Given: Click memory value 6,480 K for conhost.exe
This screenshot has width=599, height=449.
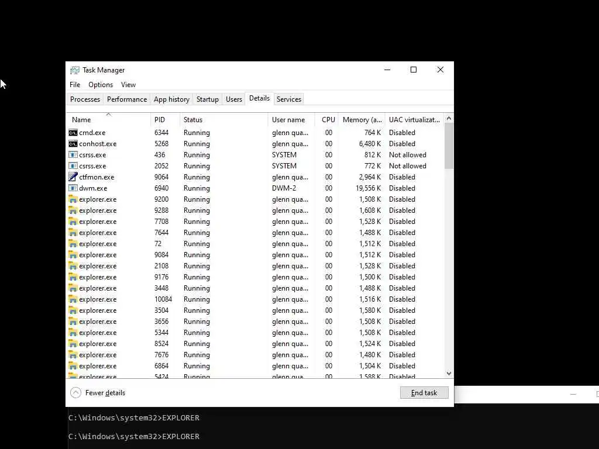Looking at the screenshot, I should tap(370, 144).
